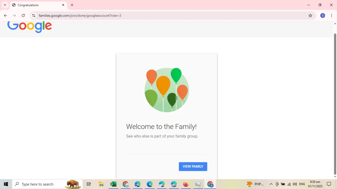Minimize the Chrome window

coord(309,5)
